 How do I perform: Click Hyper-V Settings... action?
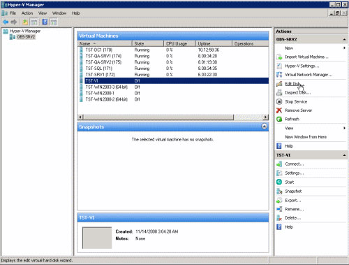tap(302, 66)
